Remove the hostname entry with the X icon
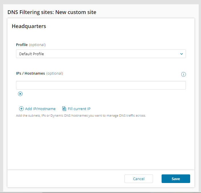Image resolution: width=201 pixels, height=193 pixels. click(20, 94)
